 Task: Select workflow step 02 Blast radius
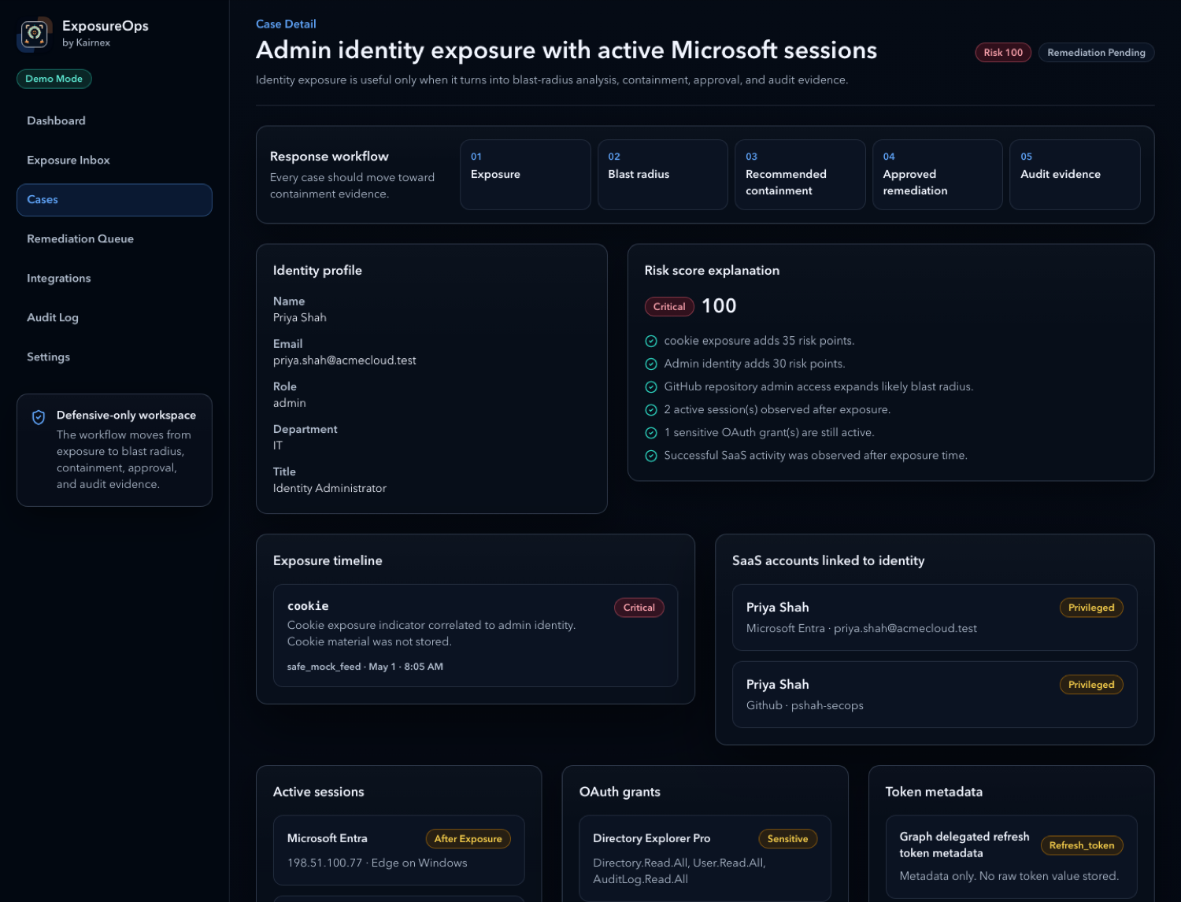663,175
